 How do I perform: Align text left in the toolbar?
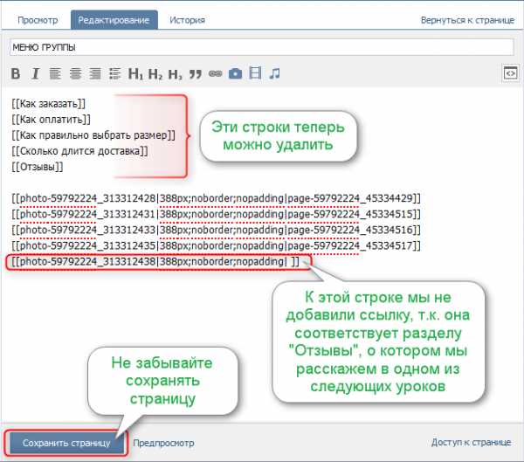point(55,73)
